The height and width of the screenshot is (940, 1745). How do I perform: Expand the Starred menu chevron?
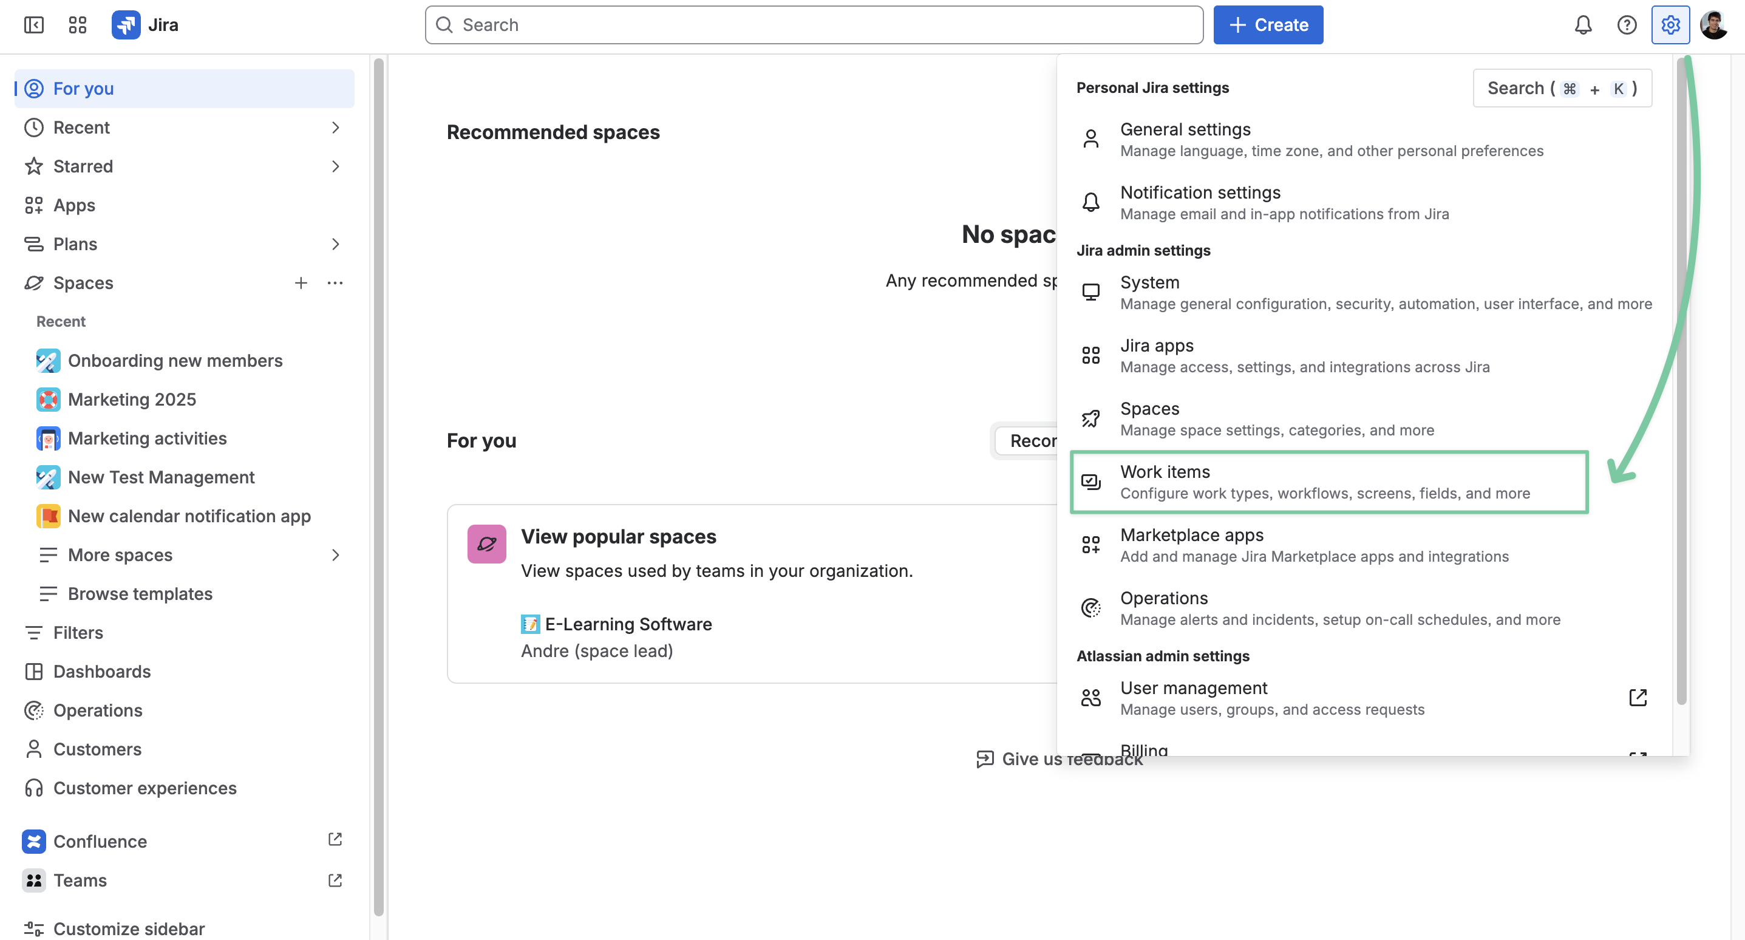click(335, 166)
